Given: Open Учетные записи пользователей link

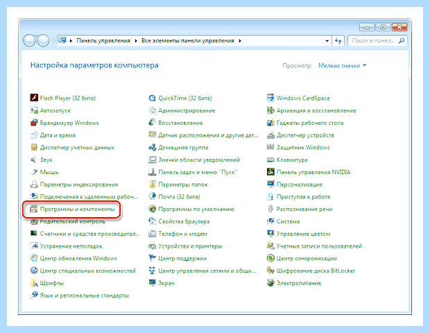Looking at the screenshot, I should (319, 246).
